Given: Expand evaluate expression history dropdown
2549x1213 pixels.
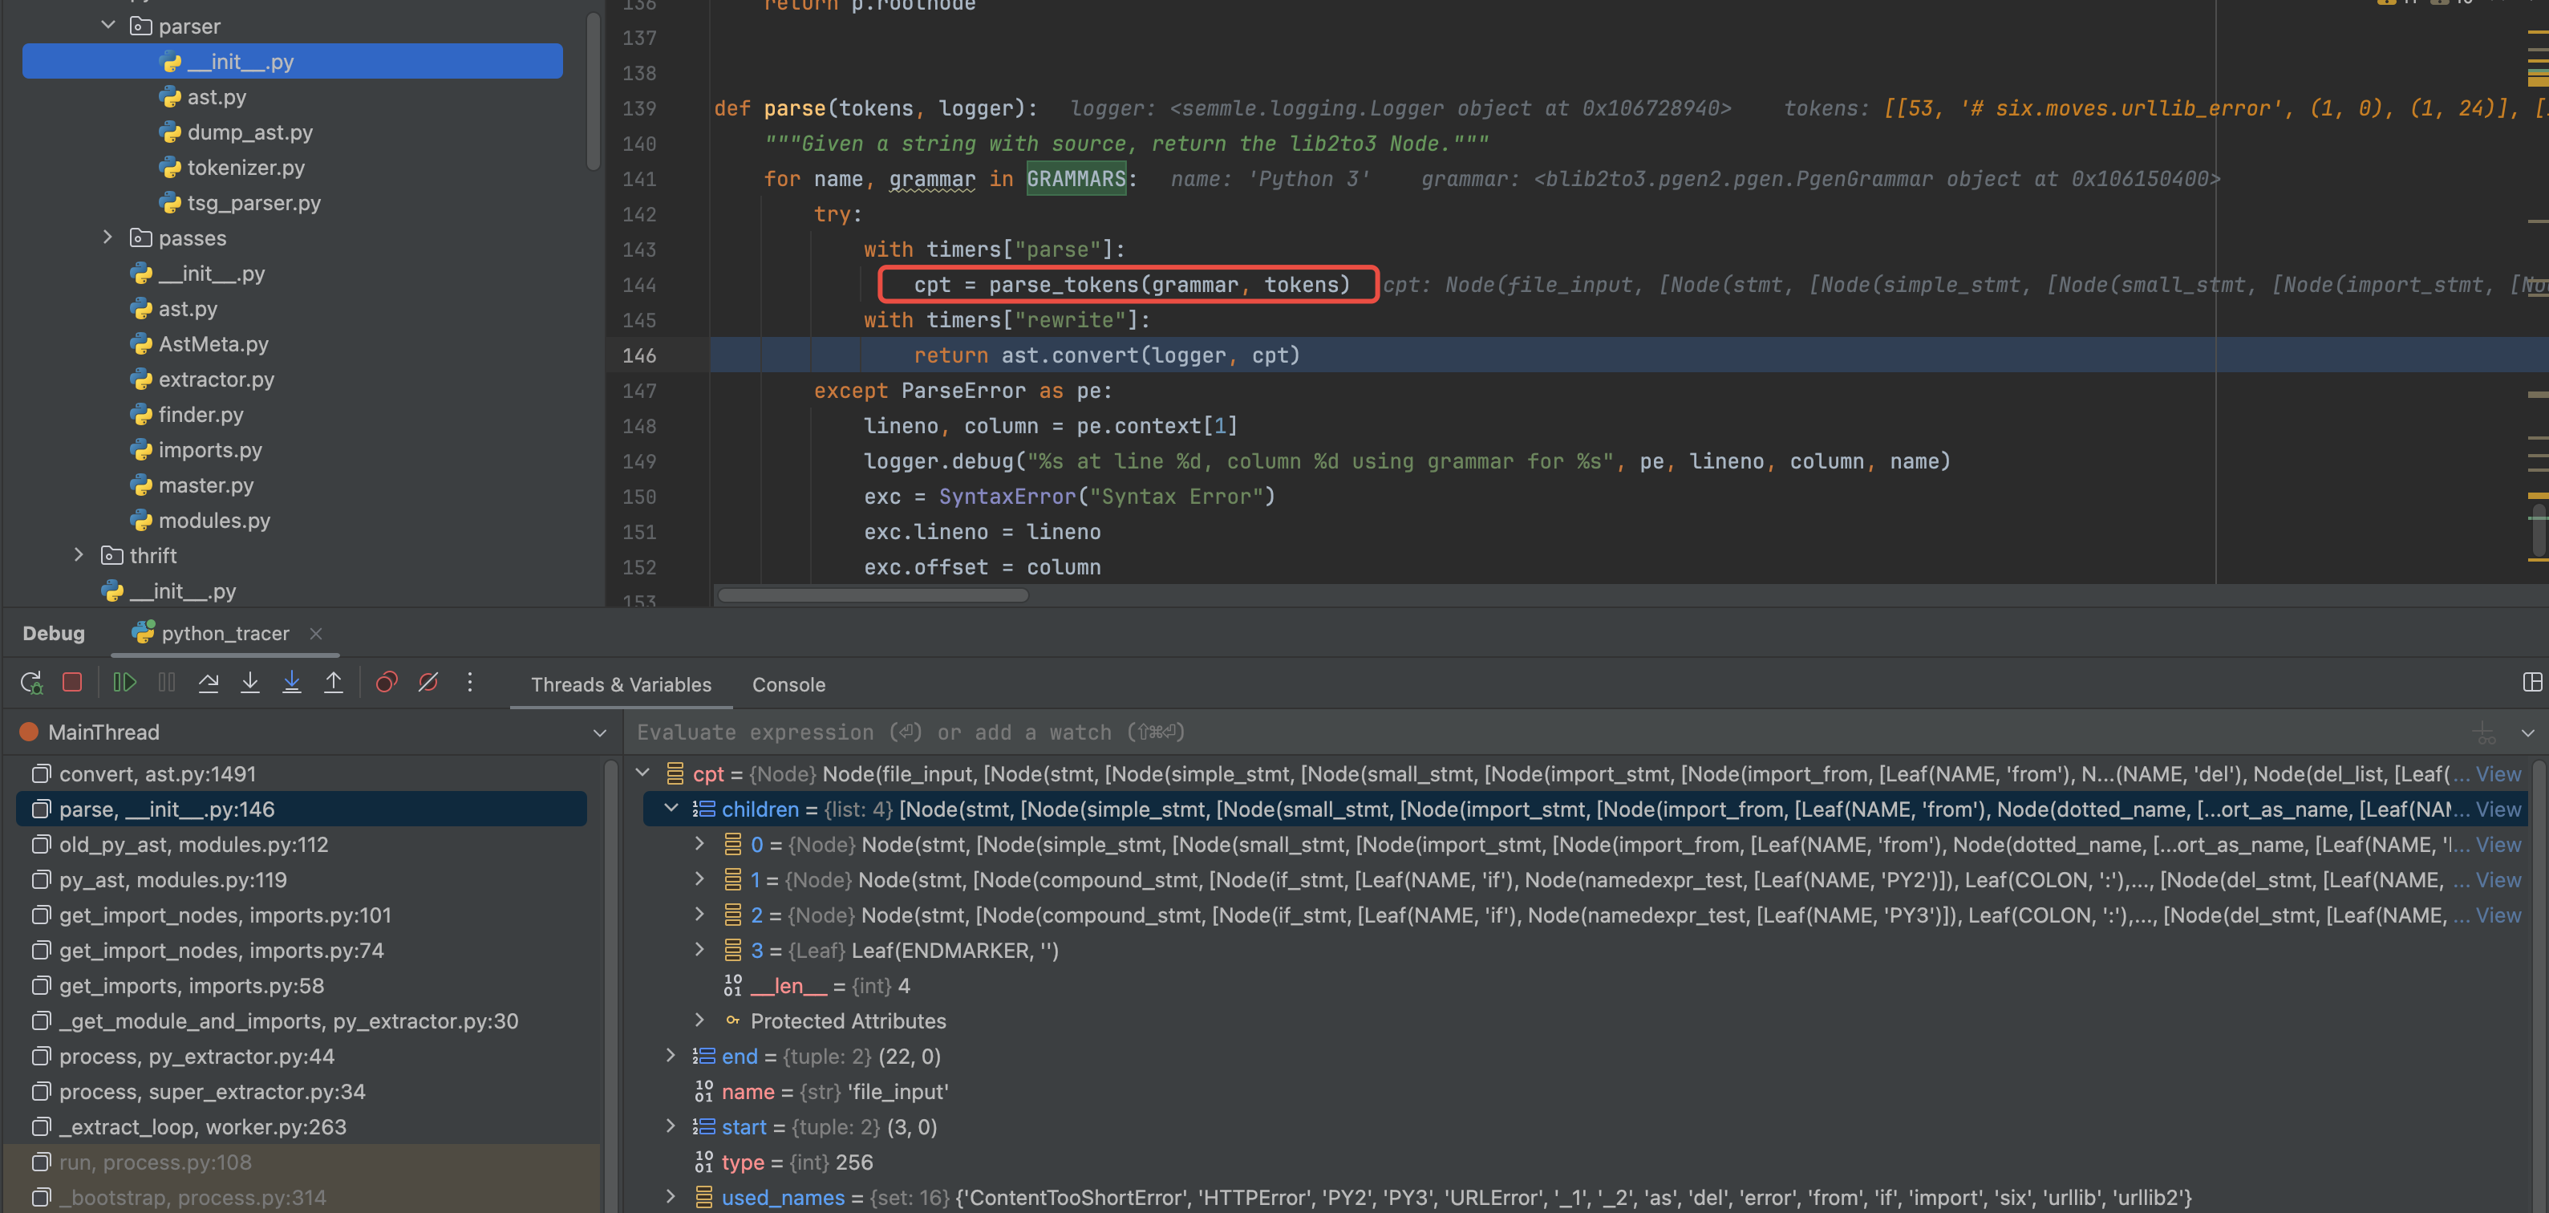Looking at the screenshot, I should click(2527, 733).
